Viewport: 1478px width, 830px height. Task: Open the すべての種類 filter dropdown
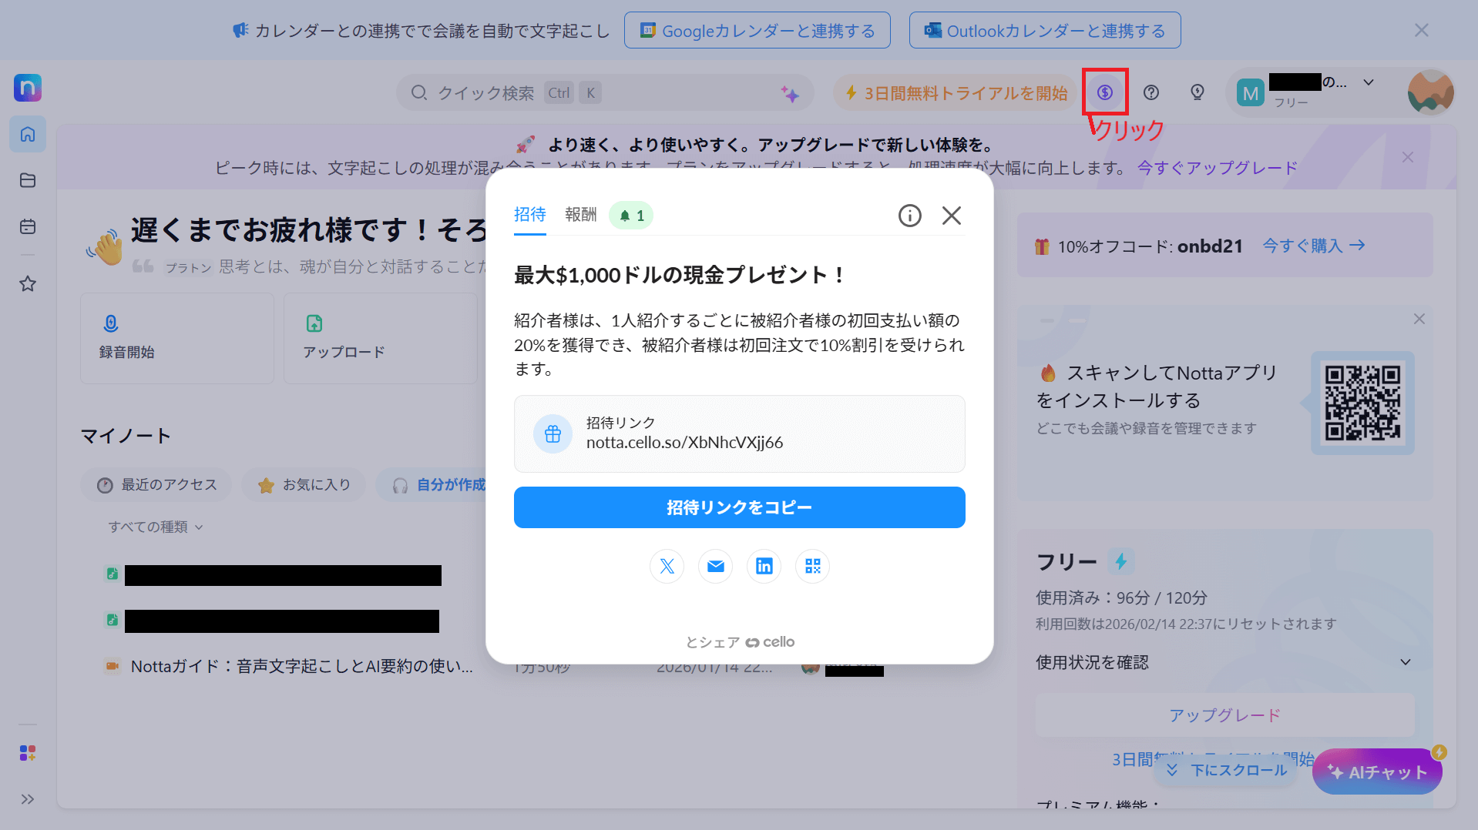155,527
